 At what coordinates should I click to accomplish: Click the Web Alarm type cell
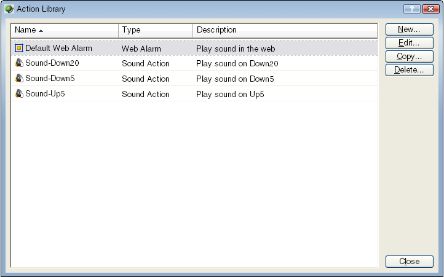click(141, 49)
